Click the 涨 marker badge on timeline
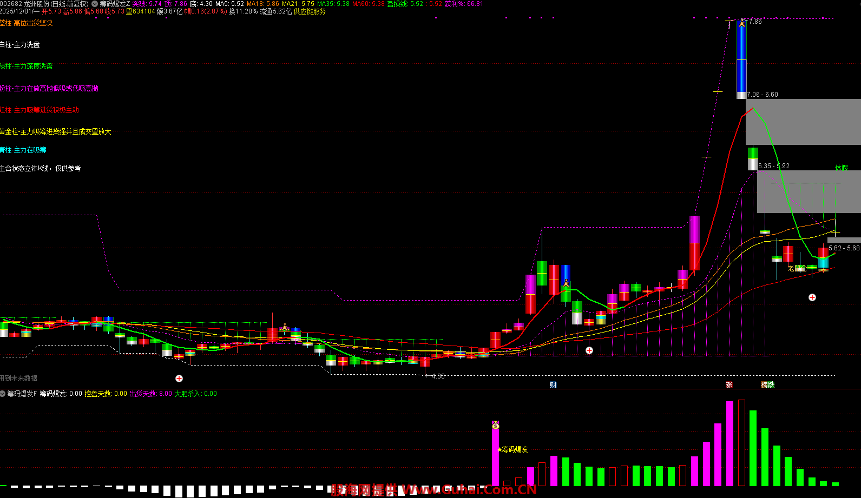The image size is (861, 498). [x=729, y=385]
